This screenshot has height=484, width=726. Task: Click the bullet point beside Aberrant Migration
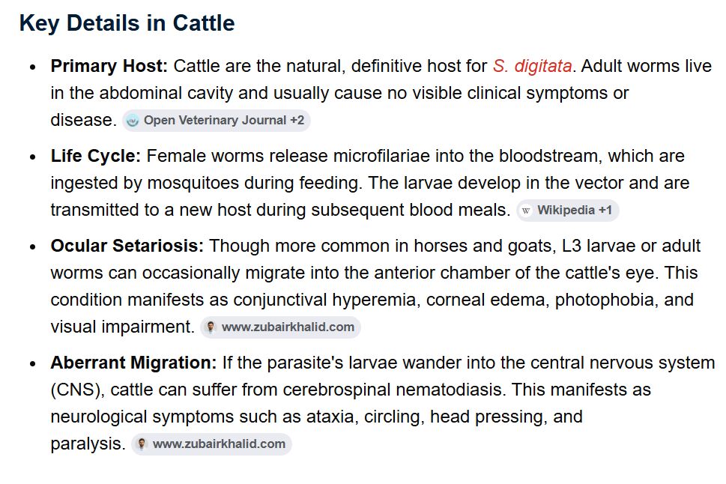(32, 363)
